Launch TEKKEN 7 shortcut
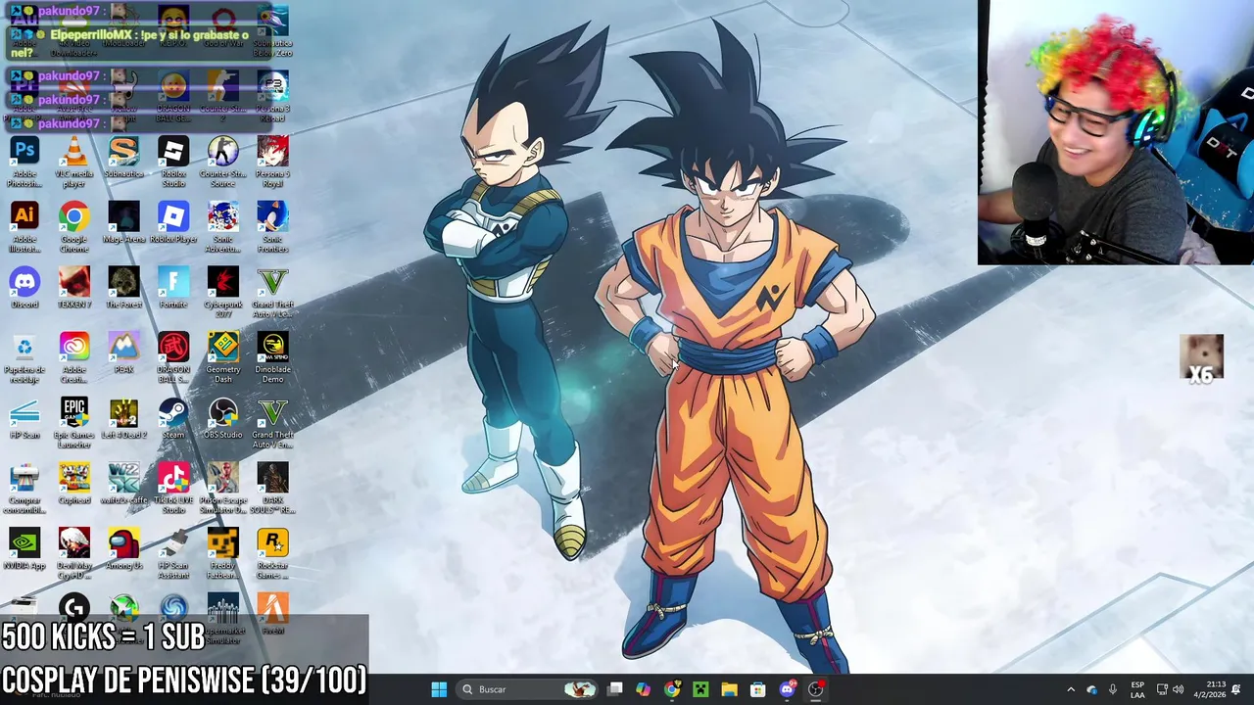Image resolution: width=1254 pixels, height=705 pixels. (x=73, y=289)
